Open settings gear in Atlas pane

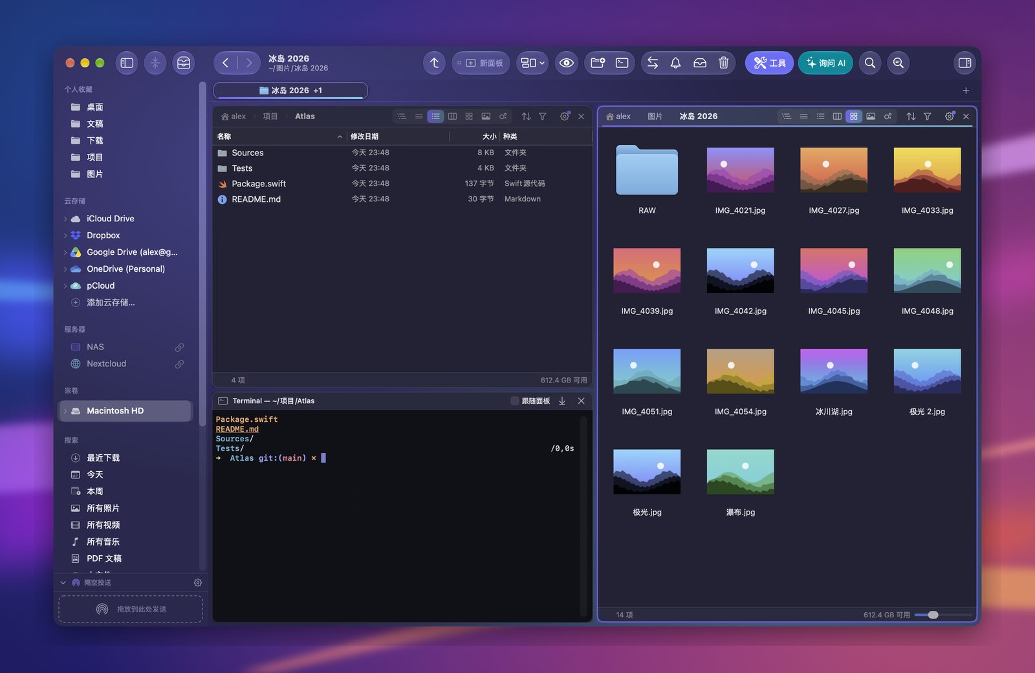(x=565, y=116)
